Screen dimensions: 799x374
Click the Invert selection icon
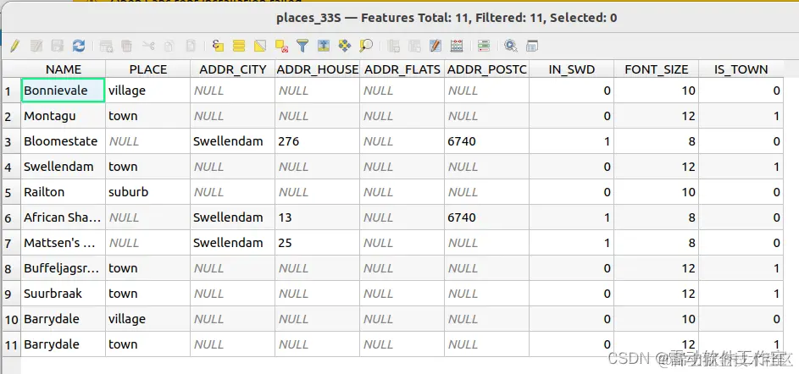(x=260, y=46)
